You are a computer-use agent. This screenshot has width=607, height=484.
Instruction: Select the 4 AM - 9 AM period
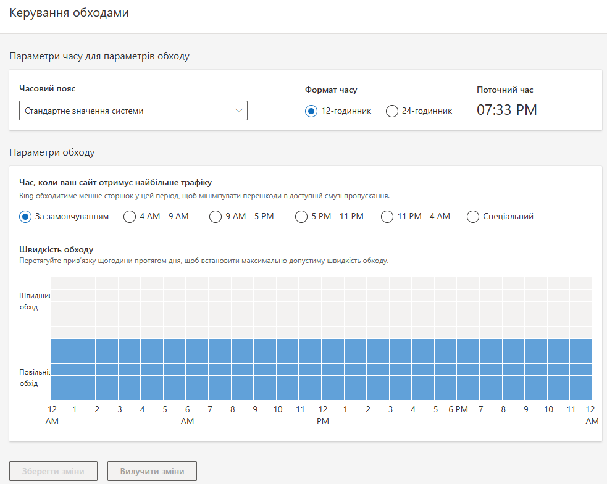(x=130, y=217)
